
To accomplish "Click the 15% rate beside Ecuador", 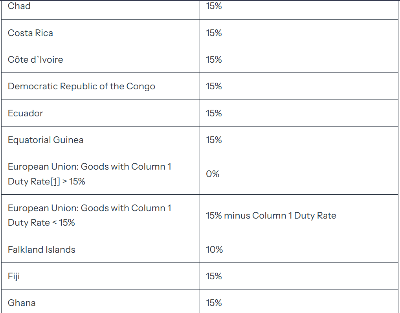I will 214,113.
